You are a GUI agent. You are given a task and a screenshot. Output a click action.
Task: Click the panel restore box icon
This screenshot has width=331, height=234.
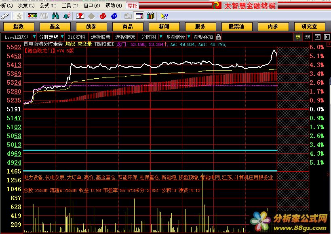[x=318, y=37]
